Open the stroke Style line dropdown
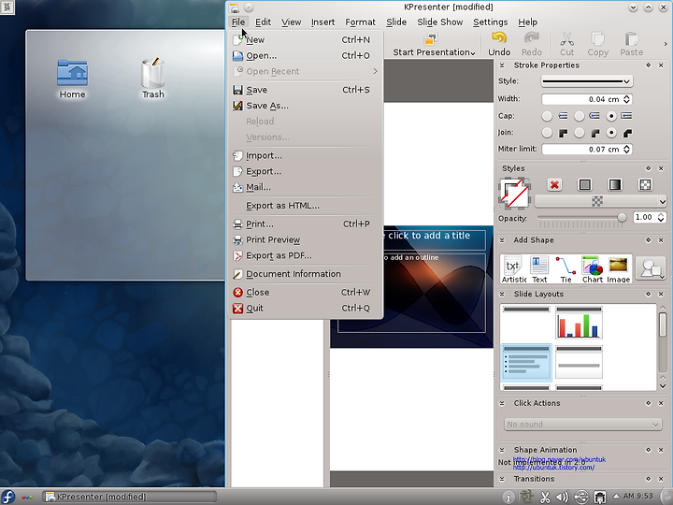 [x=587, y=81]
